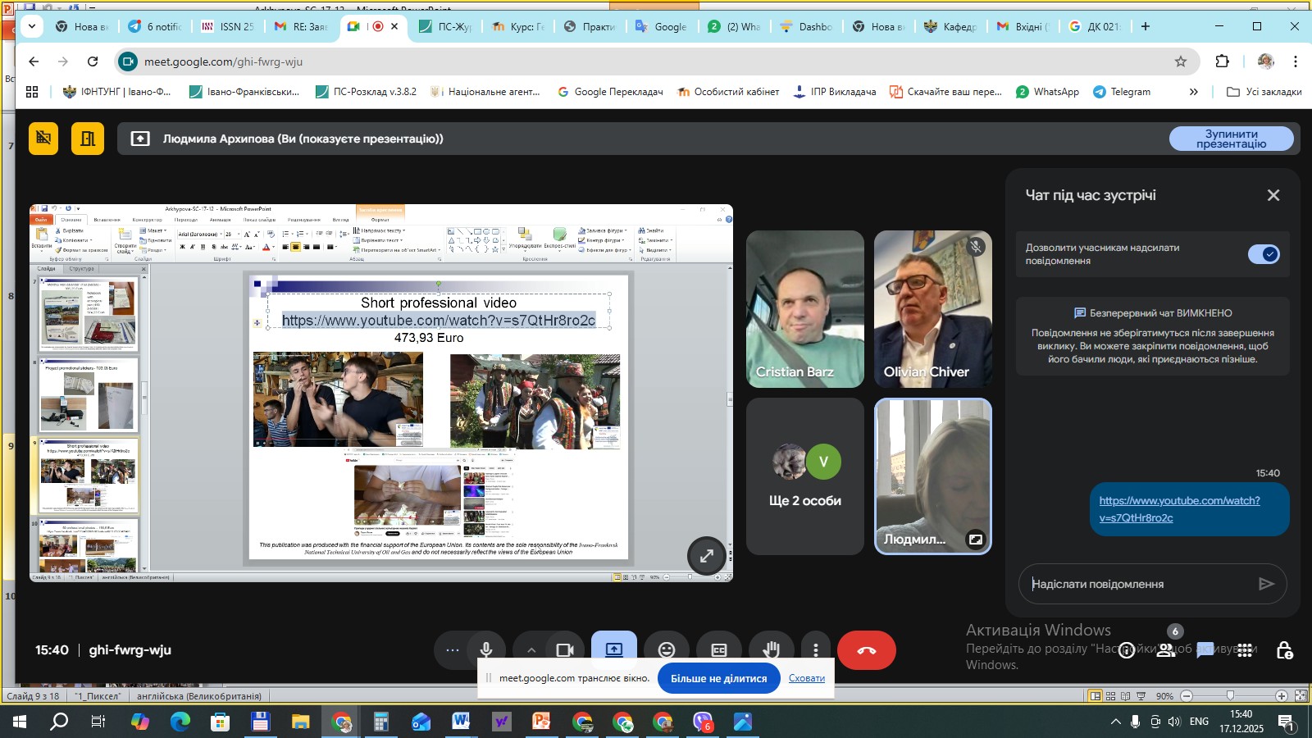Click the Зупинити презентацію button
The height and width of the screenshot is (738, 1312).
click(x=1231, y=139)
